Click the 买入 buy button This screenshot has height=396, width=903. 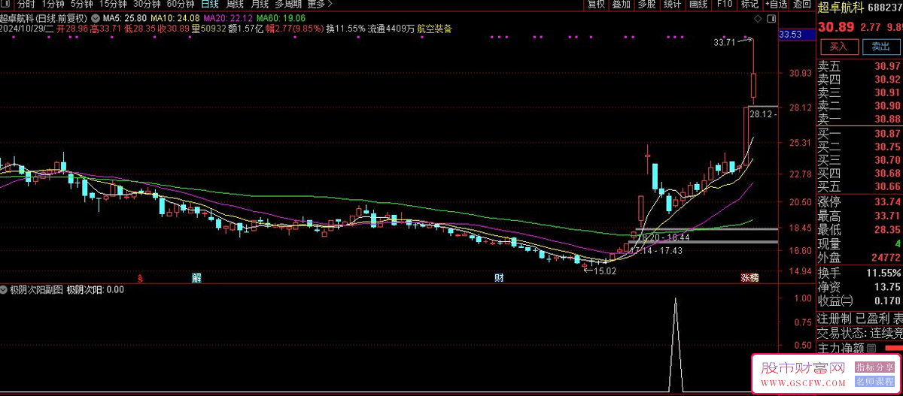[x=838, y=47]
